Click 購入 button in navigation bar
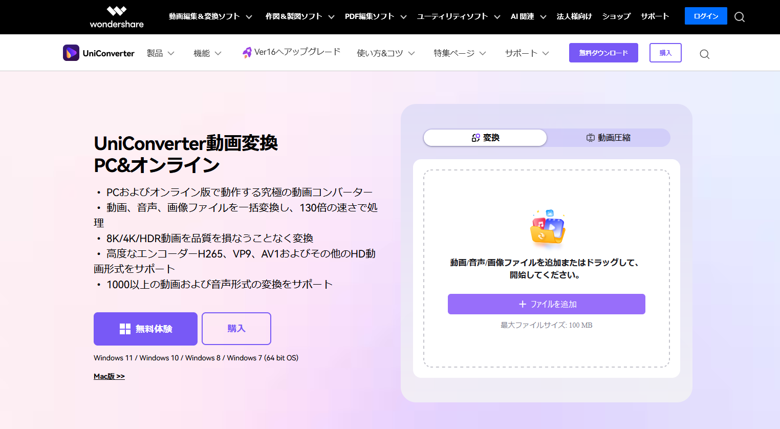780x429 pixels. click(665, 53)
